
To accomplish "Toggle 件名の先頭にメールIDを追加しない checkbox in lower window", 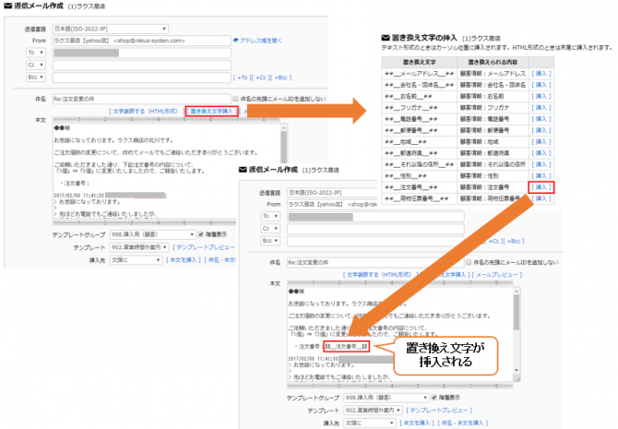I will click(469, 262).
